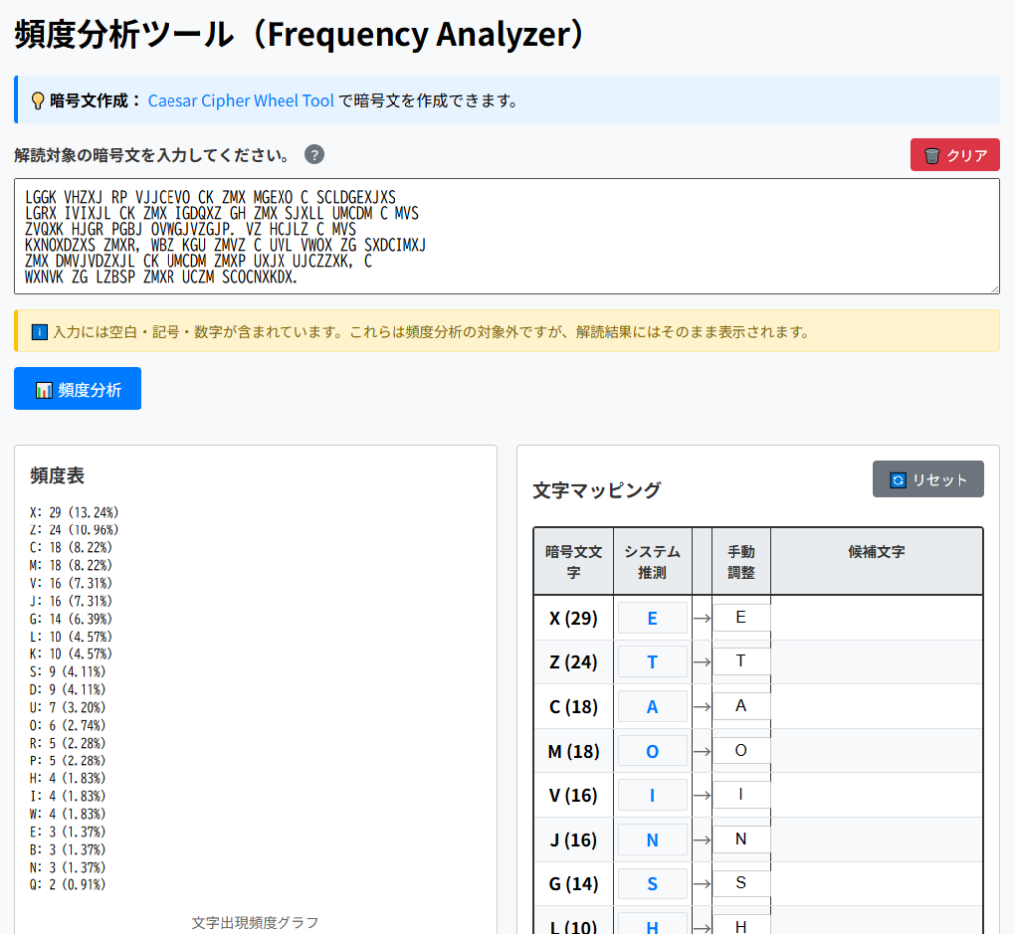
Task: Click the info icon in yellow notice
Action: click(40, 332)
